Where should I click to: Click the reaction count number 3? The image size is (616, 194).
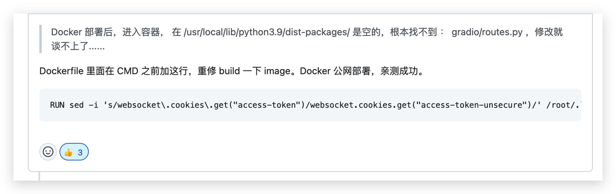tap(80, 152)
